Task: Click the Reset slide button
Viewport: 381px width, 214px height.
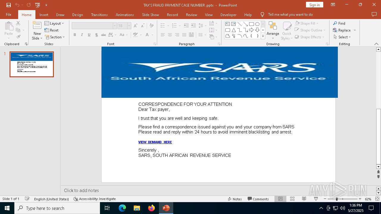Action: click(x=51, y=30)
